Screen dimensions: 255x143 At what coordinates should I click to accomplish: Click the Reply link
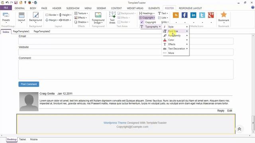click(221, 111)
